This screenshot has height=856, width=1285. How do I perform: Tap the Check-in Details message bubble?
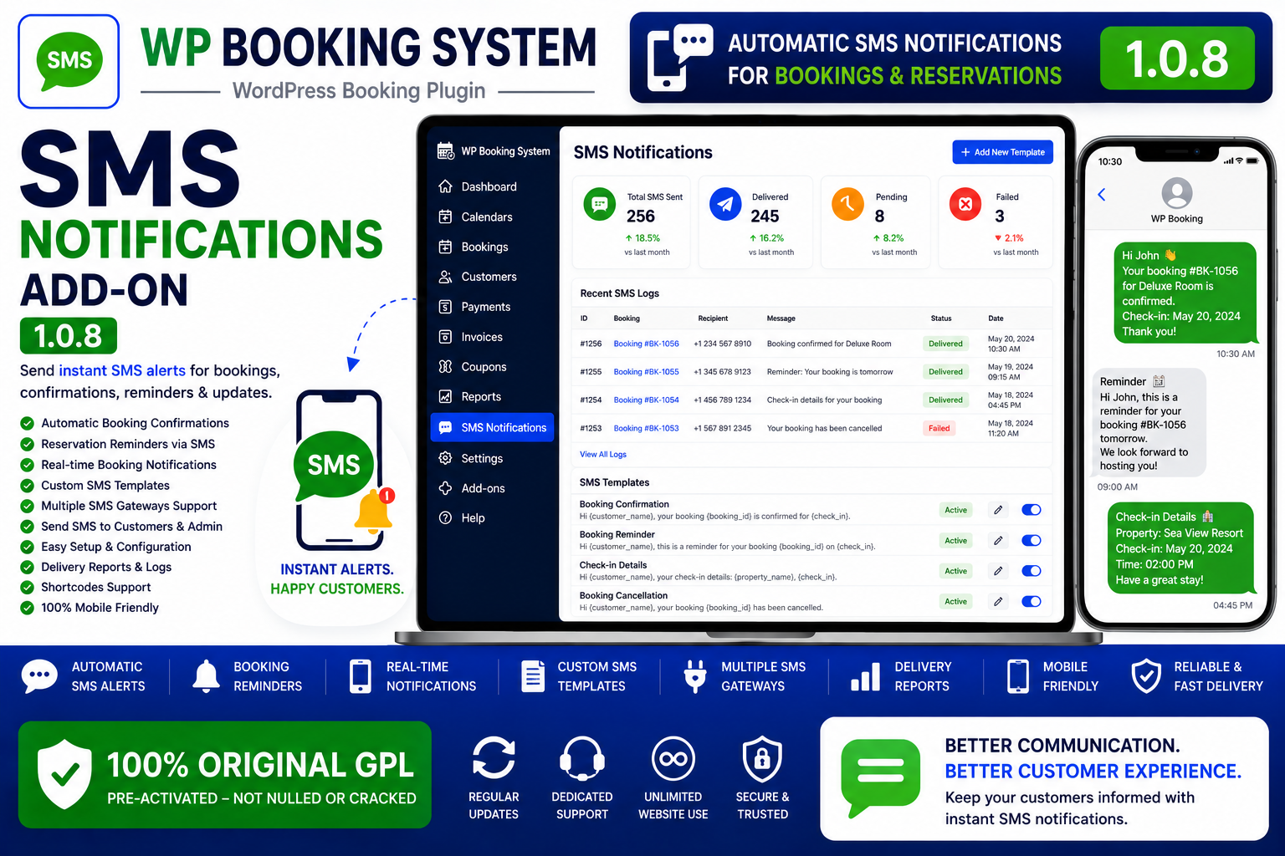coord(1180,548)
